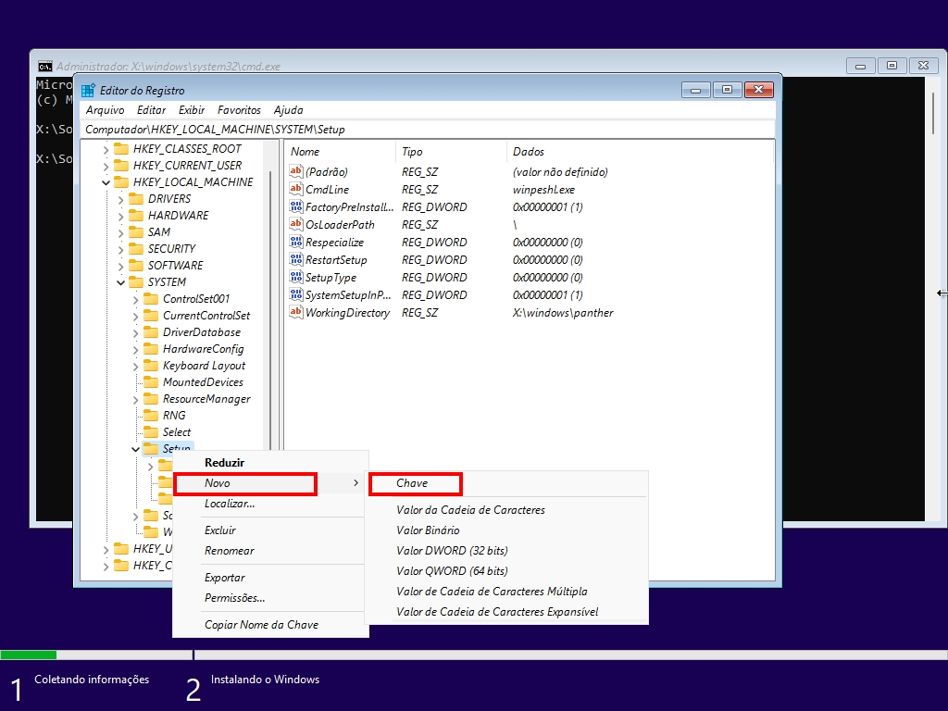This screenshot has height=711, width=948.
Task: Click Excluir in the context menu
Action: (270, 530)
